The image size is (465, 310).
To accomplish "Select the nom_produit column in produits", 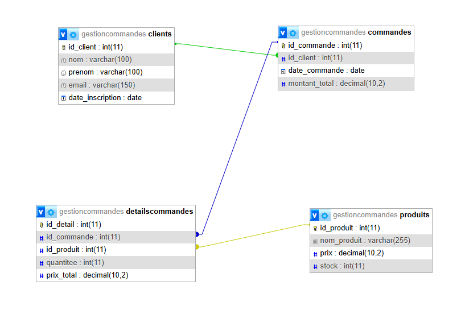I will (x=365, y=241).
